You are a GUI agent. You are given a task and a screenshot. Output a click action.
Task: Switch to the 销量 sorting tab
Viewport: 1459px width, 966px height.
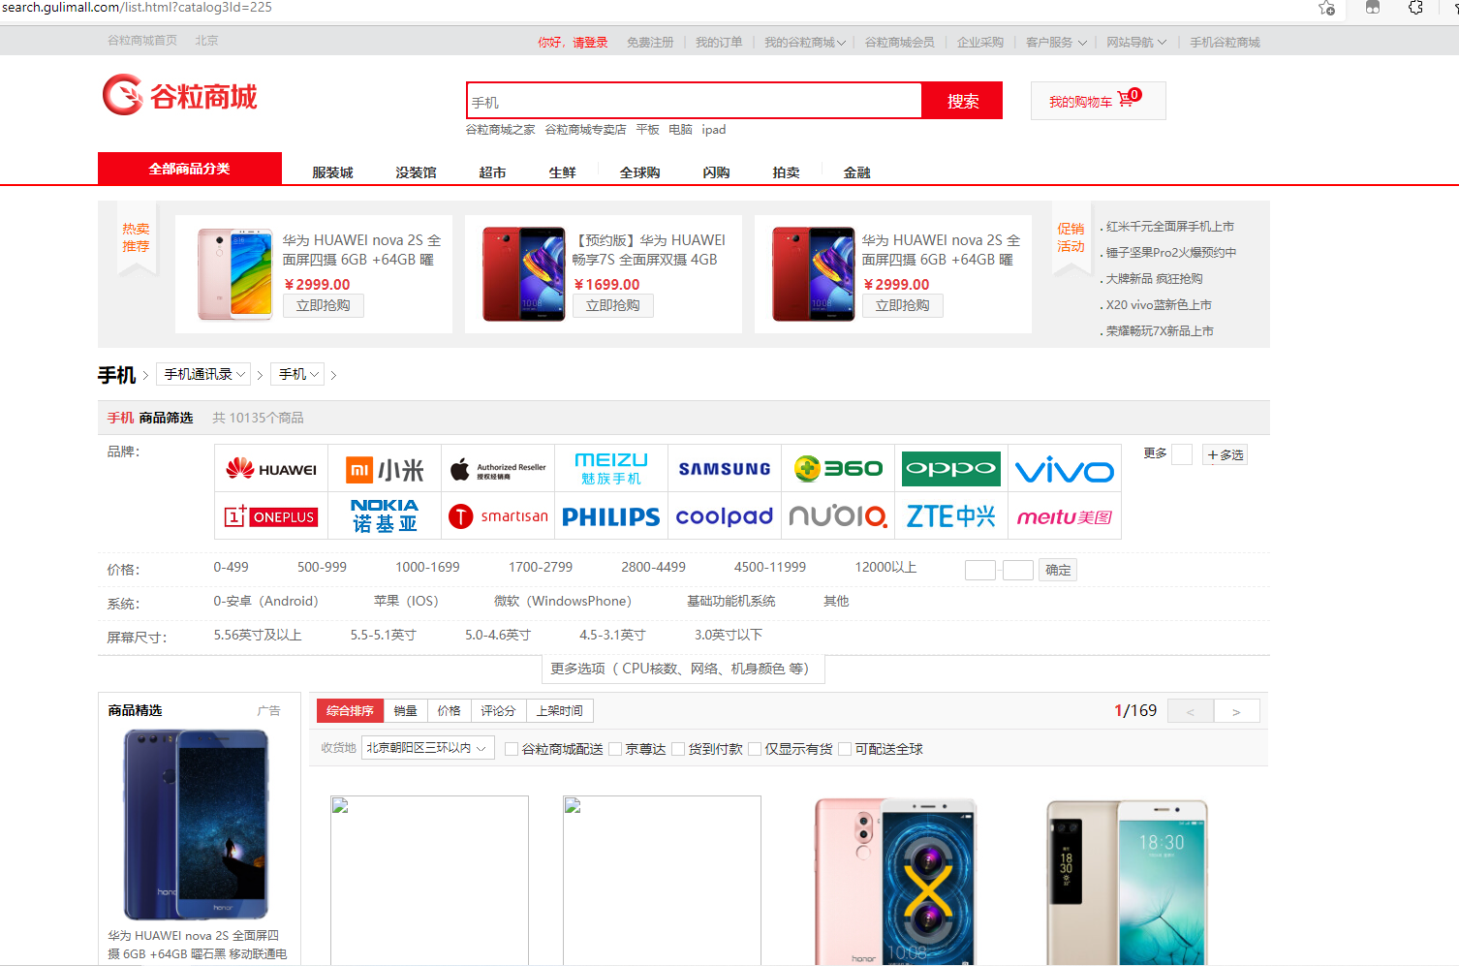pyautogui.click(x=405, y=710)
